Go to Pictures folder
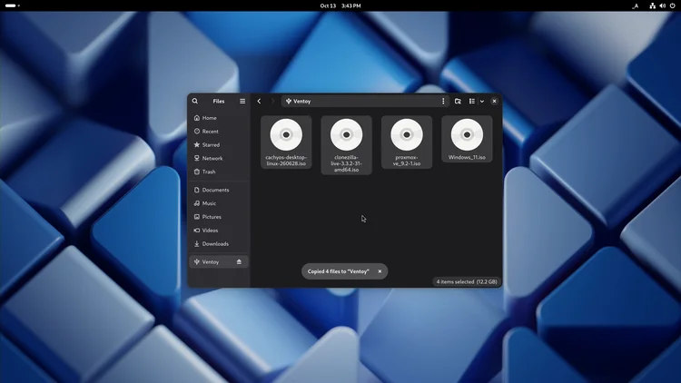681x383 pixels. (x=219, y=217)
